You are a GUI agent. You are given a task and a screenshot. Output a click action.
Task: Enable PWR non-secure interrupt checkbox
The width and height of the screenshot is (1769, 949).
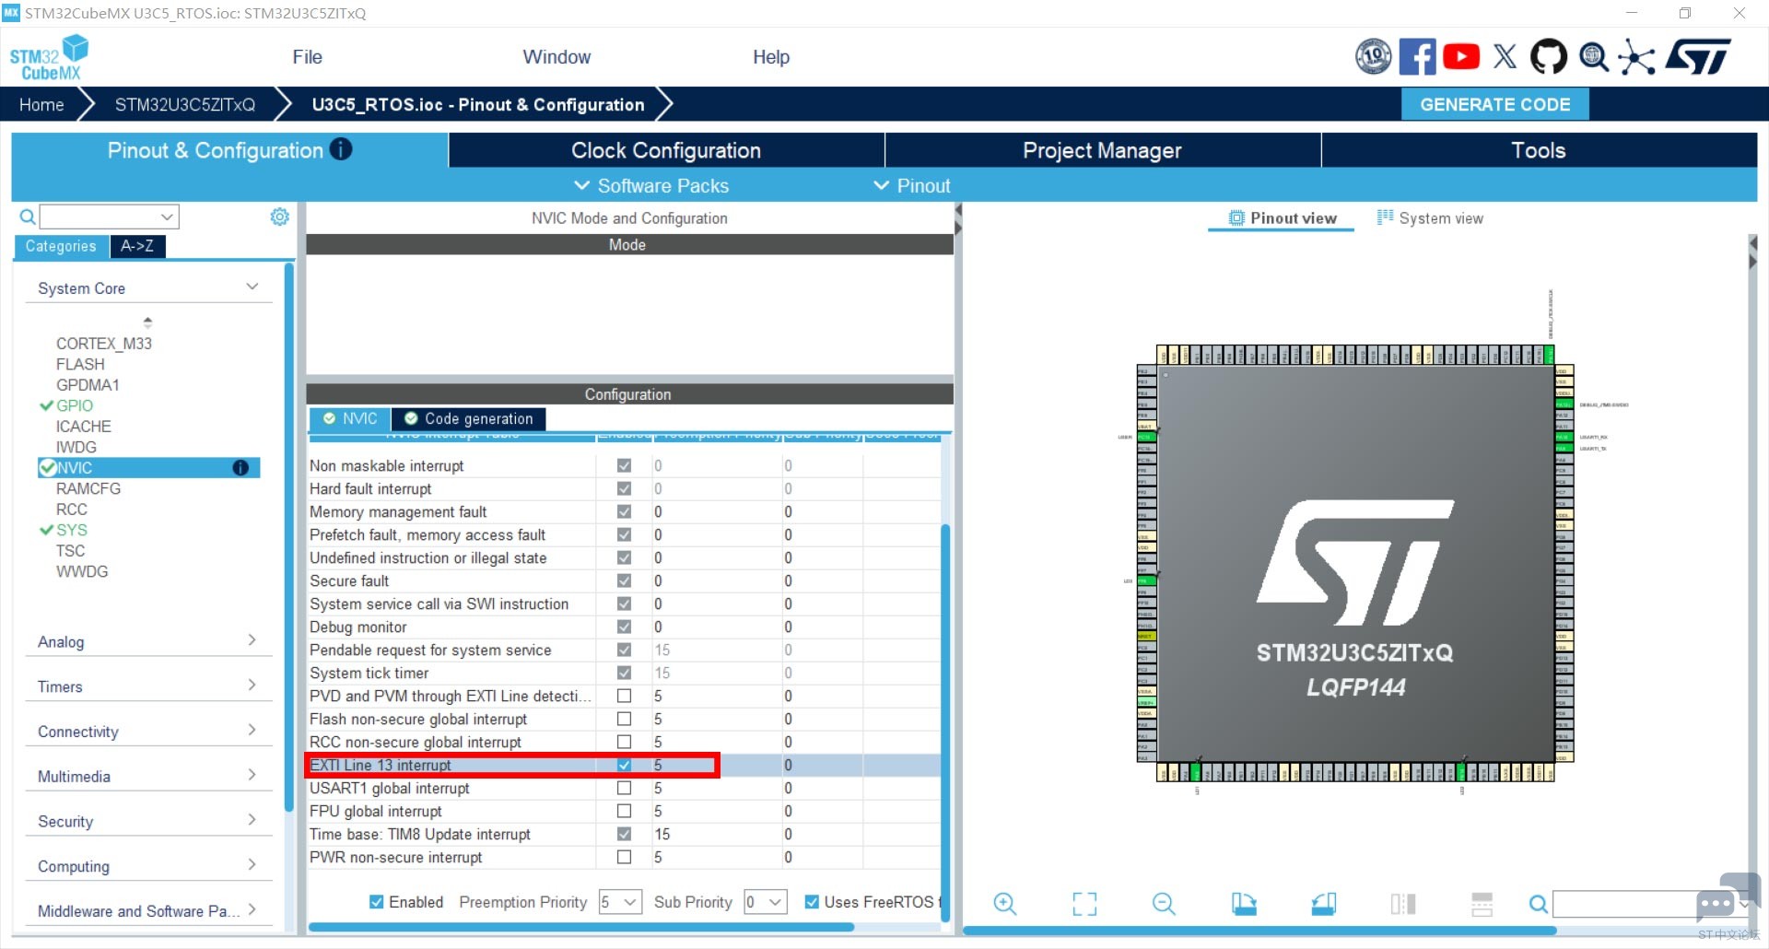624,857
